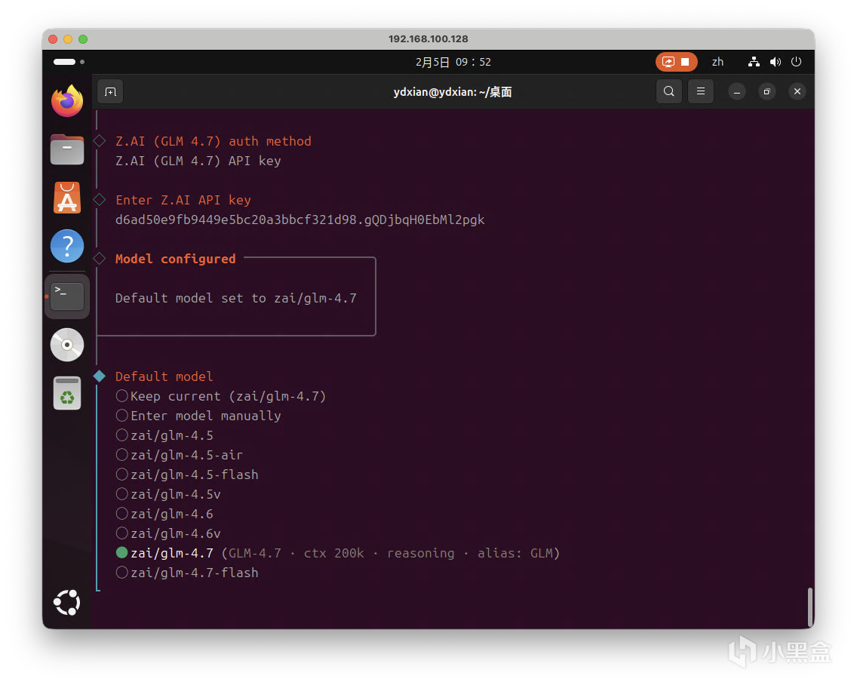Image resolution: width=857 pixels, height=685 pixels.
Task: Open a new terminal tab
Action: tap(110, 92)
